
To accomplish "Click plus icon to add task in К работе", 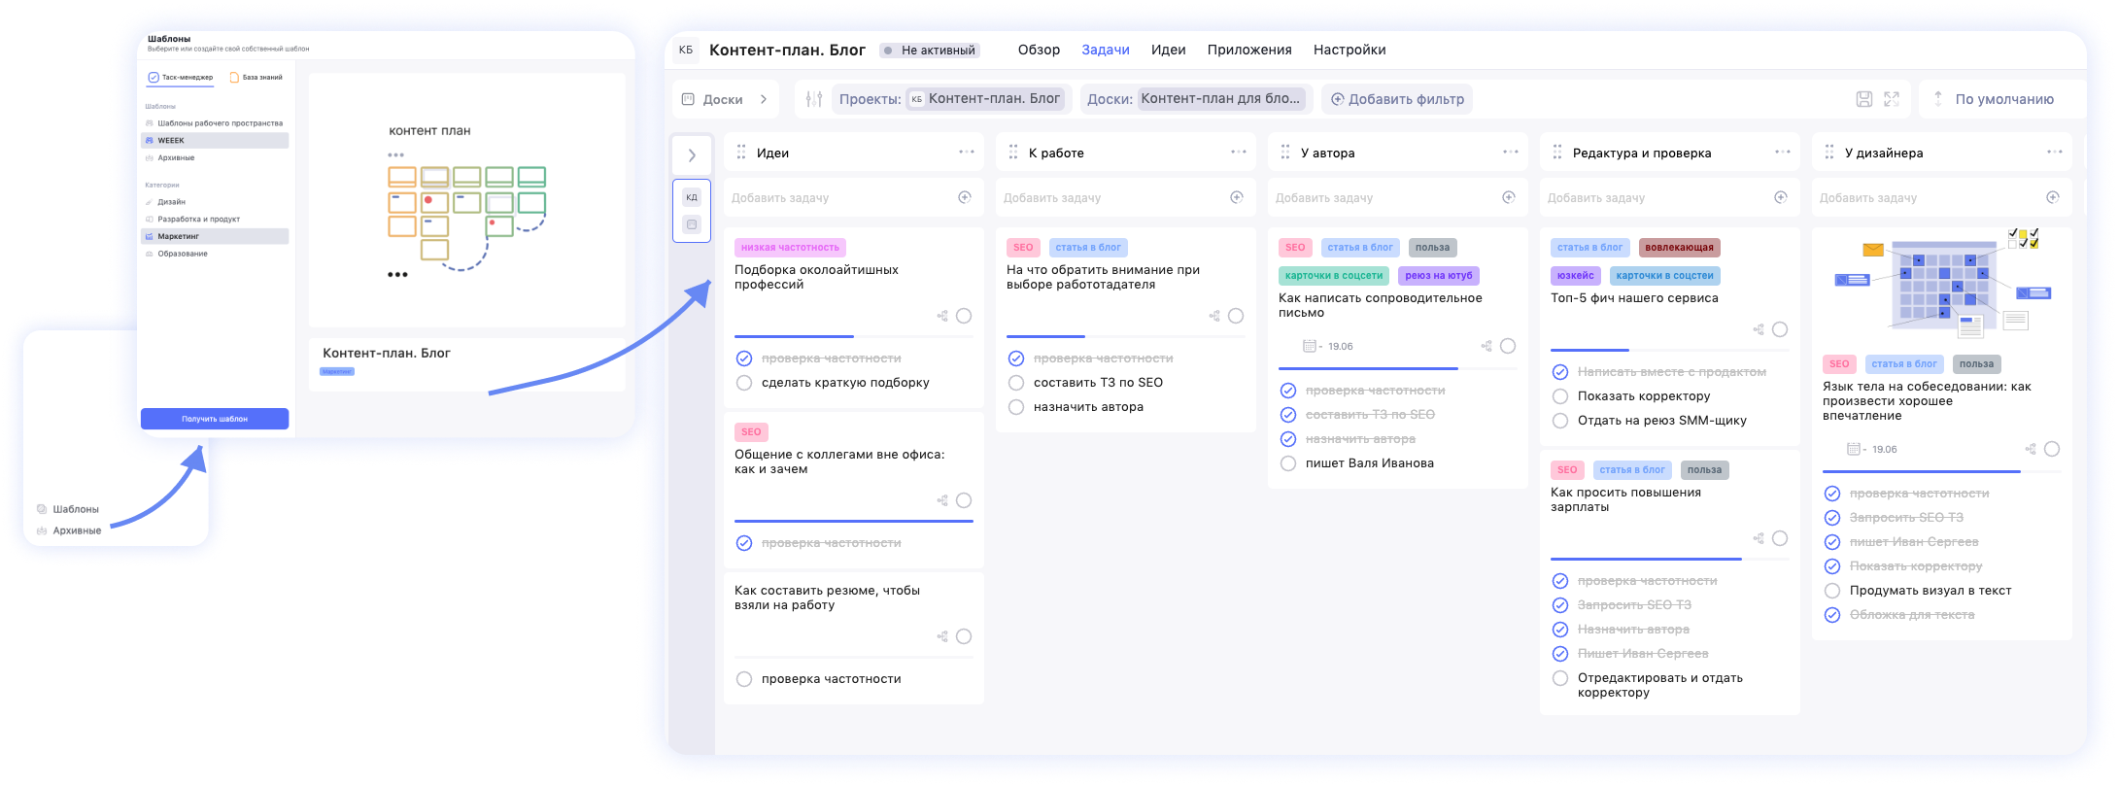I will click(x=1237, y=197).
